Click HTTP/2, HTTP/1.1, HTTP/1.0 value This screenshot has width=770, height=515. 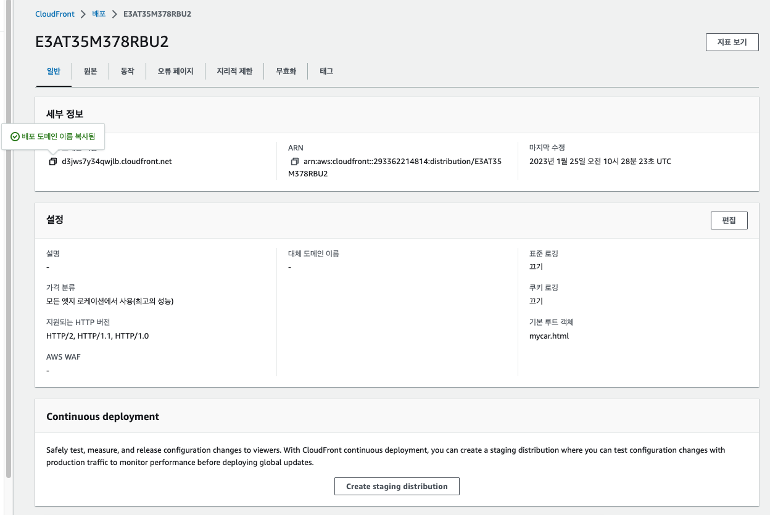(x=97, y=336)
